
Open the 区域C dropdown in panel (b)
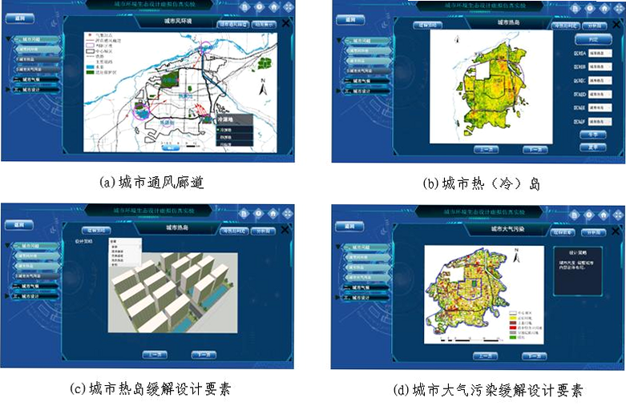click(x=600, y=80)
